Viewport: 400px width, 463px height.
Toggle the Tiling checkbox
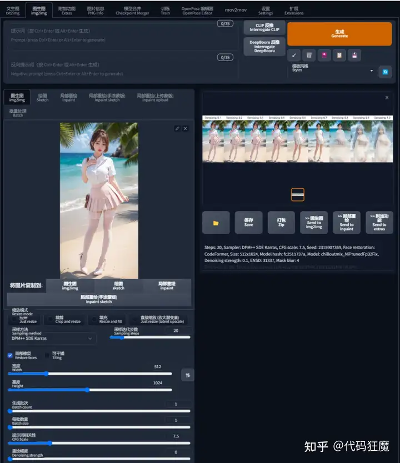[x=47, y=355]
